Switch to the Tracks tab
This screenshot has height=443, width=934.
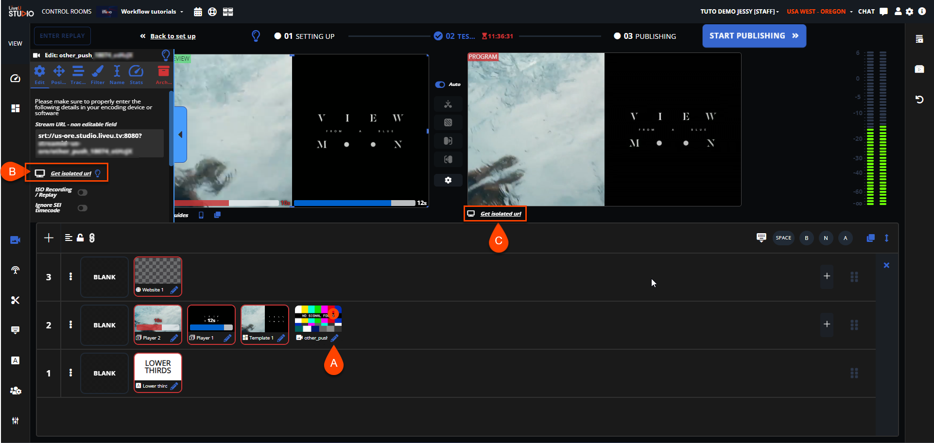[x=78, y=75]
